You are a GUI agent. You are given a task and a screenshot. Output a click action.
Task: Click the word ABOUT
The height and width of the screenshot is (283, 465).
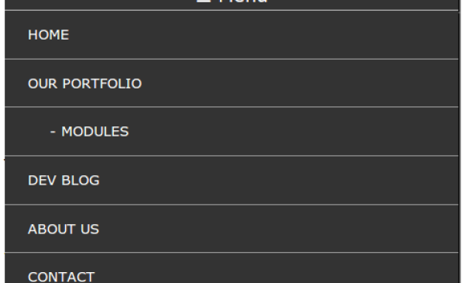coord(51,229)
